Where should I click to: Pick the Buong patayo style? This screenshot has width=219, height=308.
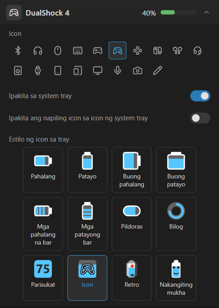pos(176,170)
